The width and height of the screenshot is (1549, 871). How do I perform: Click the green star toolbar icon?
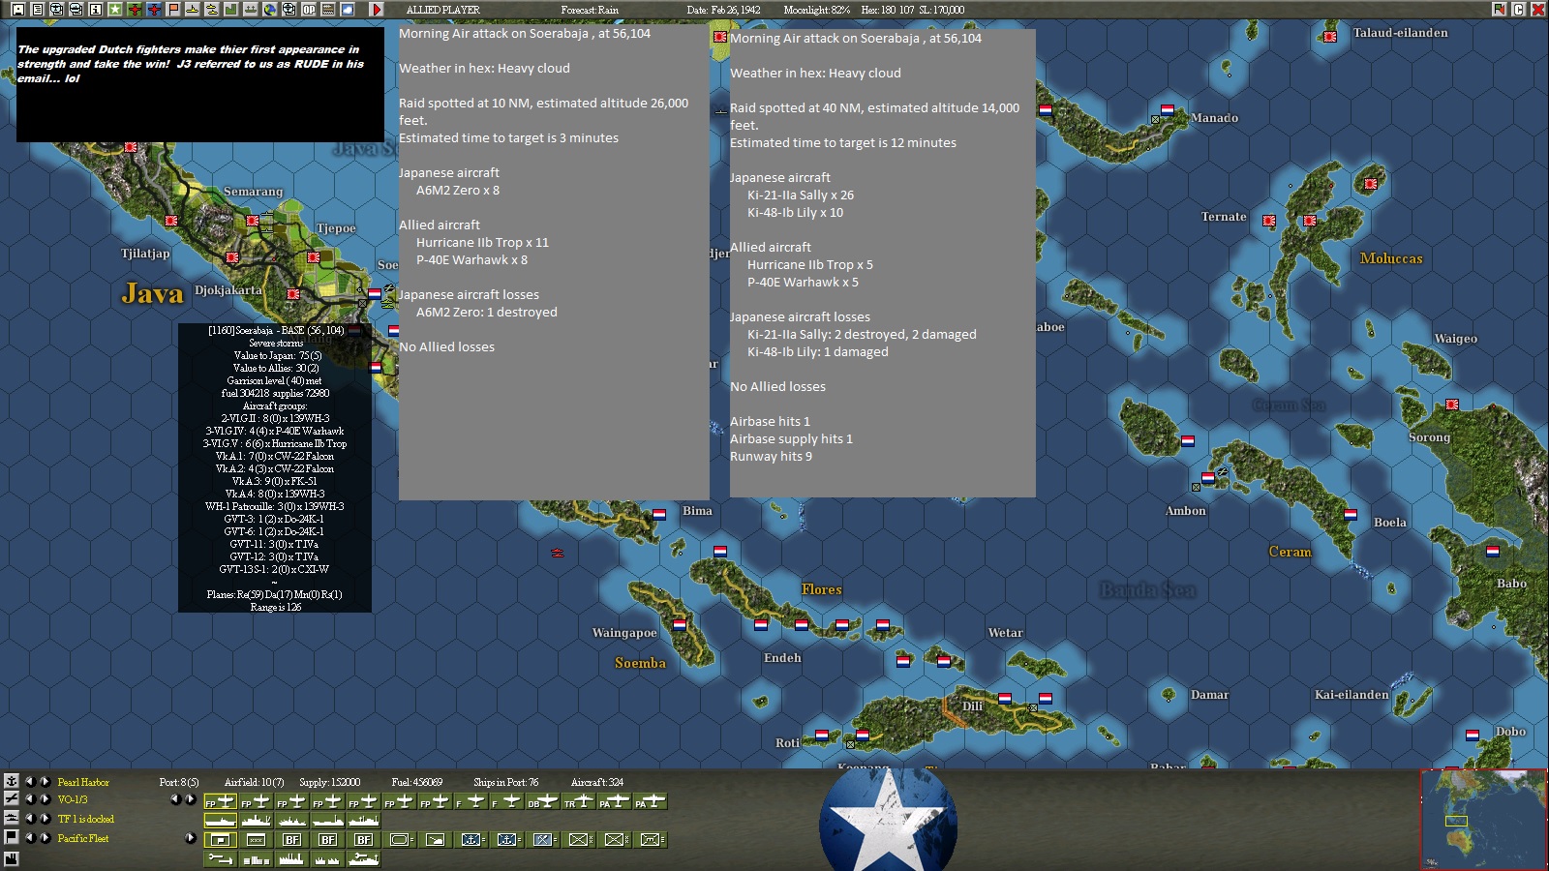click(x=114, y=10)
